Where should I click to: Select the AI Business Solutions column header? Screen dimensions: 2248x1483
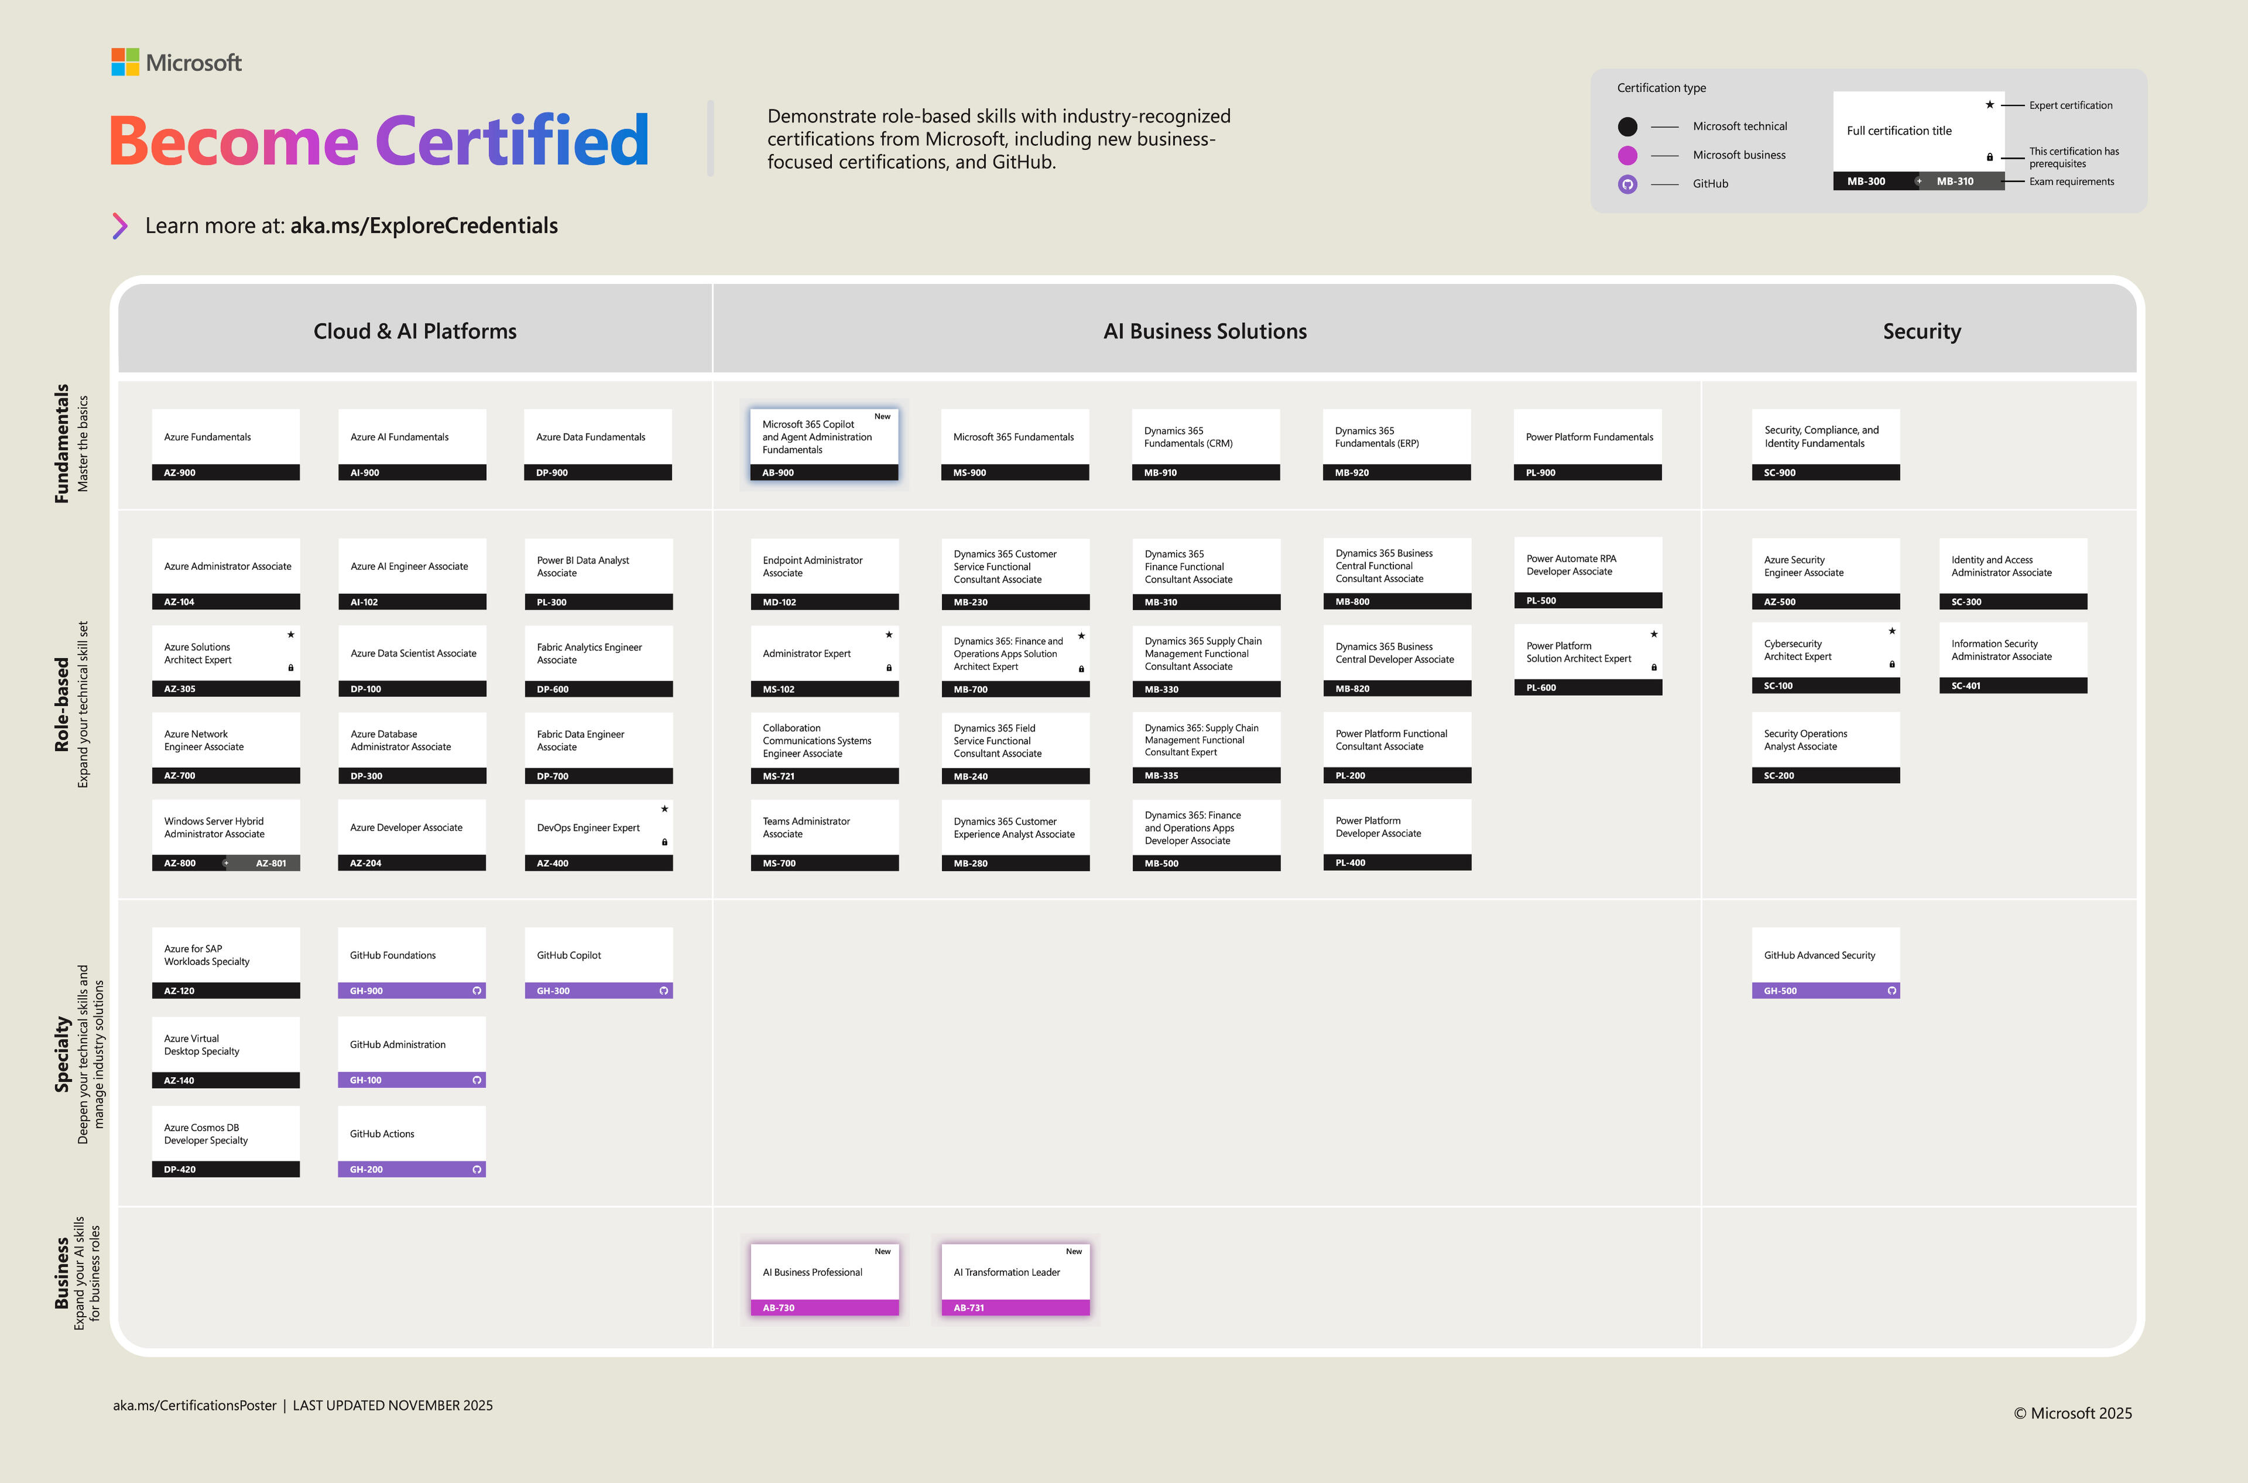point(1205,331)
